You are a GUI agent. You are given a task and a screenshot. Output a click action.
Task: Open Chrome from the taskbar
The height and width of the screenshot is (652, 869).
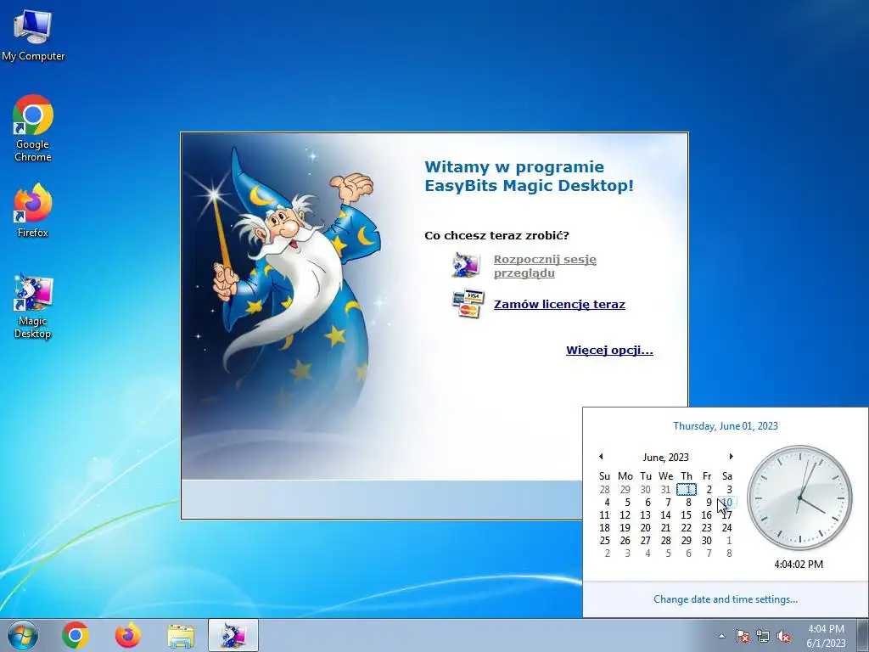76,635
